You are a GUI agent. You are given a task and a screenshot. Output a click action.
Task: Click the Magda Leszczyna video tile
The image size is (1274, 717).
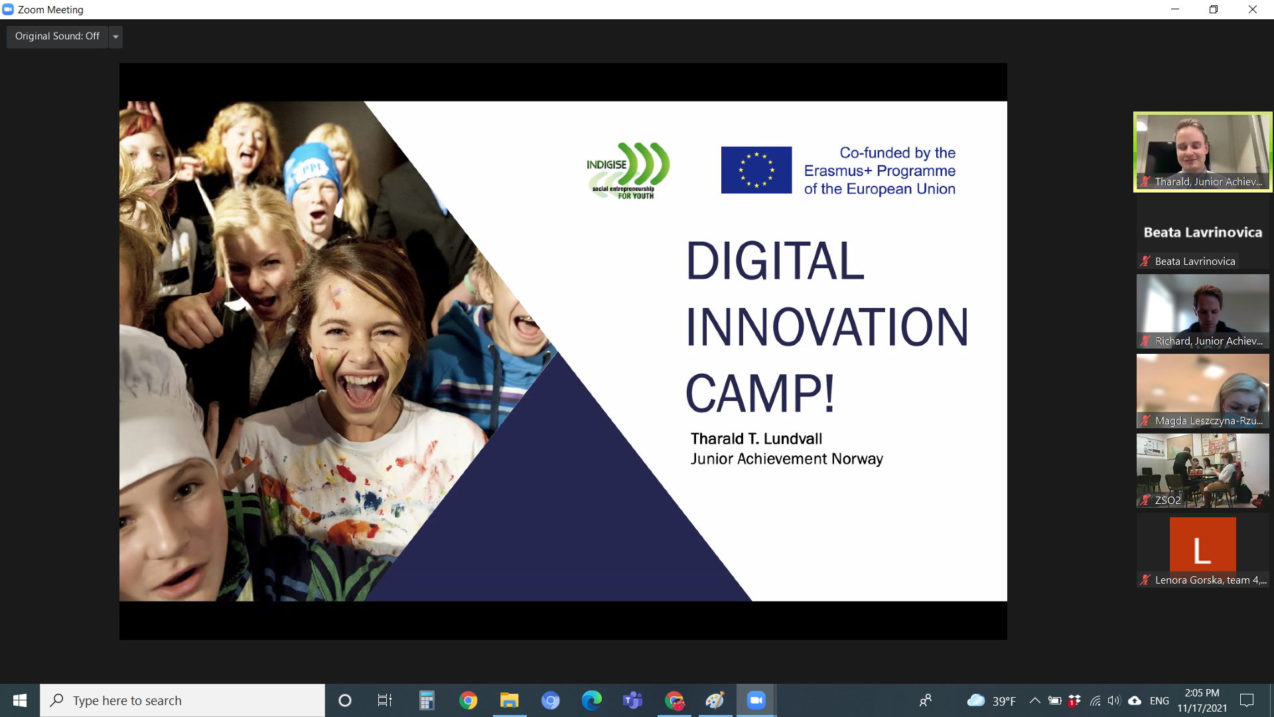point(1202,391)
